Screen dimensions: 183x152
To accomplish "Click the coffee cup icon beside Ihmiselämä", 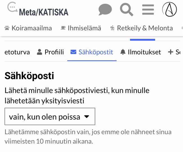I will (x=63, y=28).
